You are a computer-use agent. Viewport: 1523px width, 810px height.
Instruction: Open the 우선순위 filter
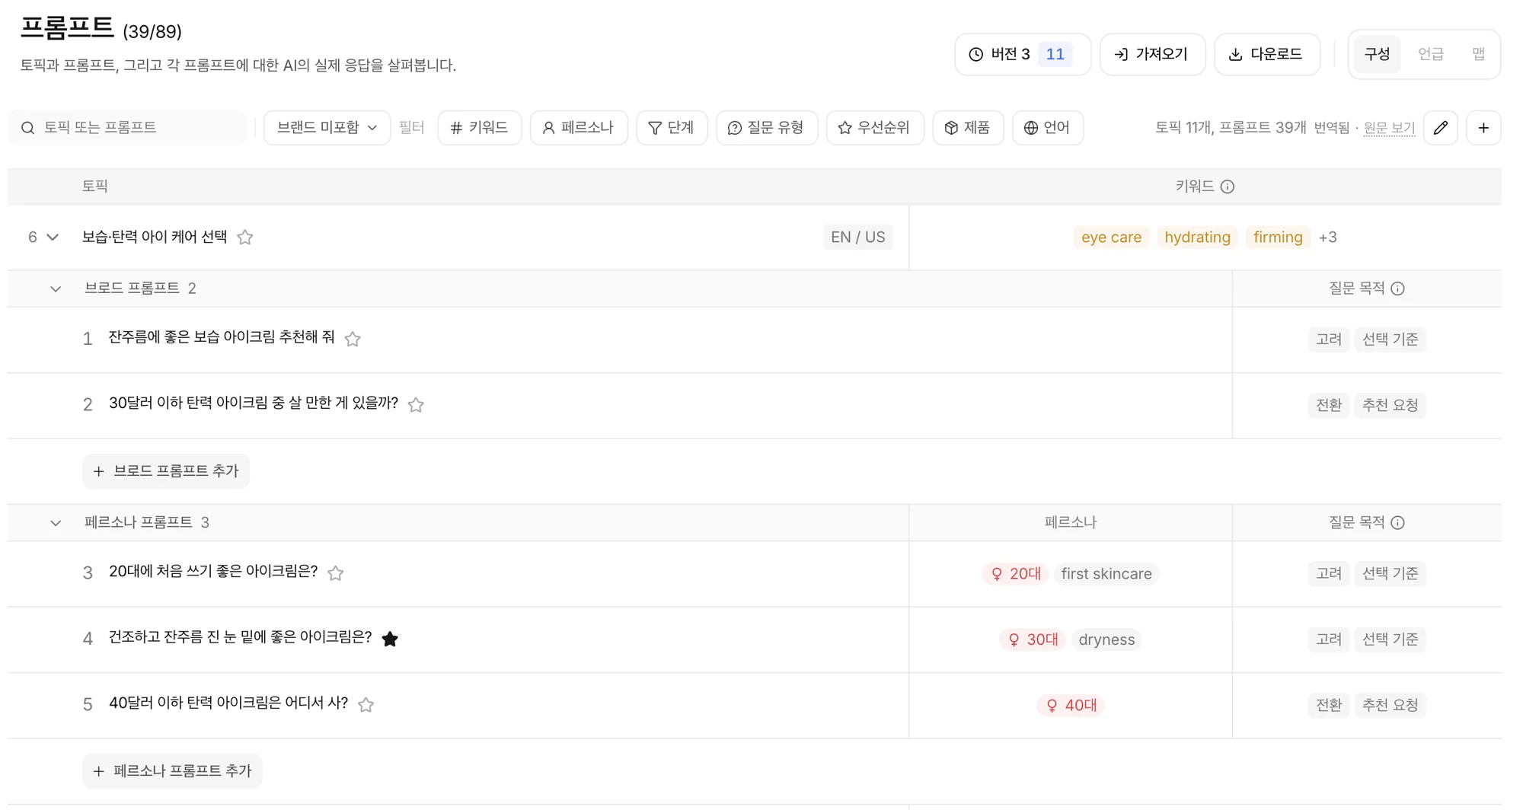click(875, 128)
